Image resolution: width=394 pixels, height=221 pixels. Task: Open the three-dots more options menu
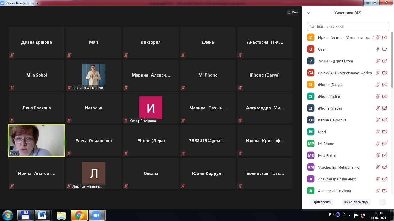pos(382,202)
